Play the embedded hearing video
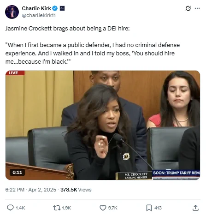206x215 pixels. point(103,125)
